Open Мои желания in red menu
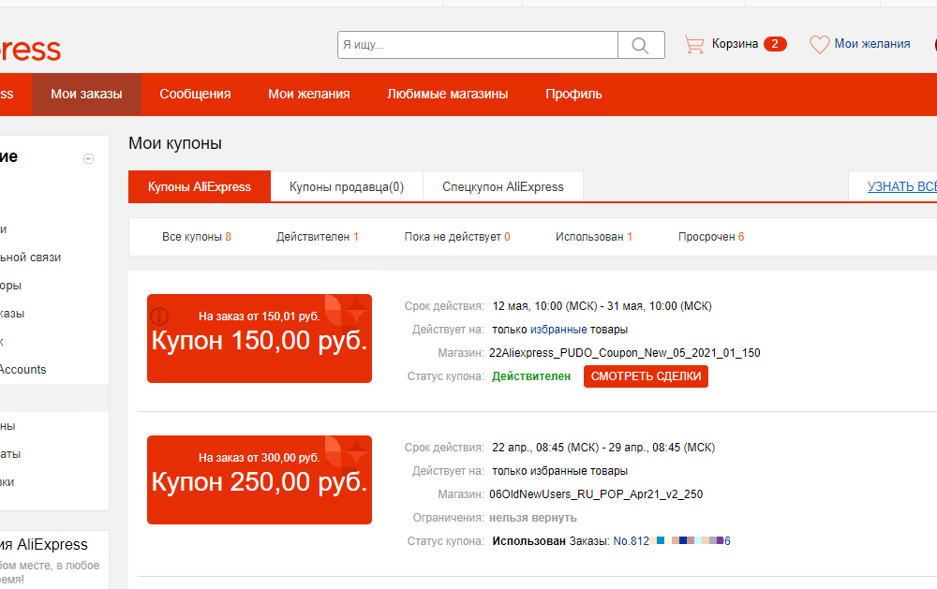The height and width of the screenshot is (589, 937). click(x=309, y=95)
